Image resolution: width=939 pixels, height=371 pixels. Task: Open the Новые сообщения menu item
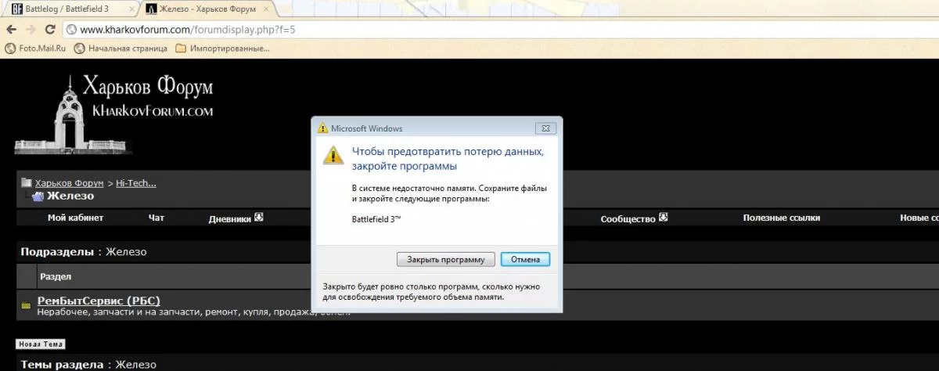pos(919,218)
